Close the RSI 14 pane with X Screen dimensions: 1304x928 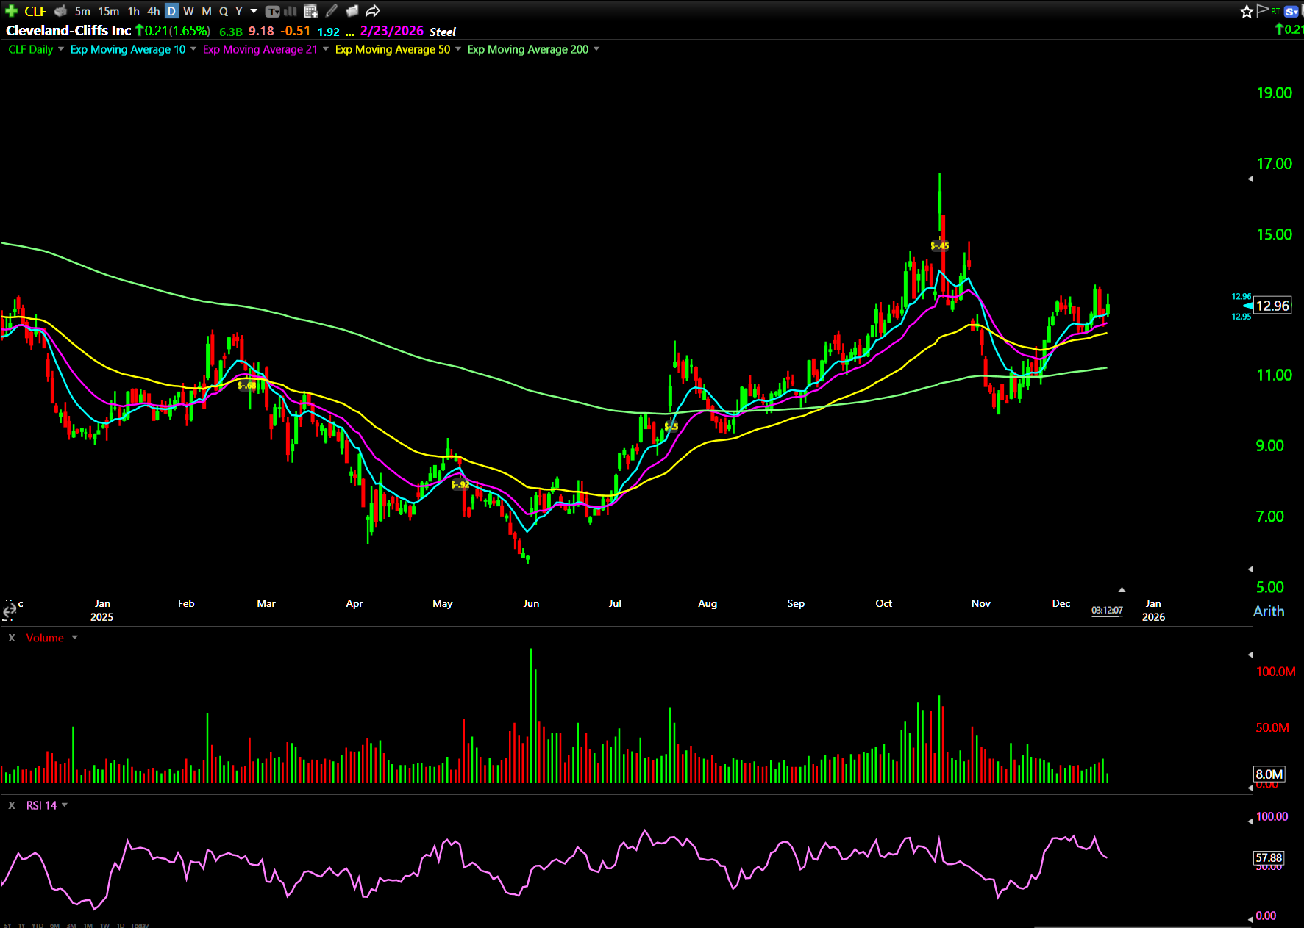(x=12, y=805)
